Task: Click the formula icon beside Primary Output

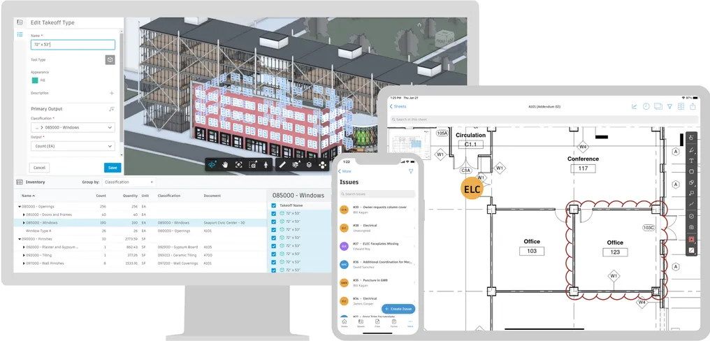Action: [x=111, y=109]
